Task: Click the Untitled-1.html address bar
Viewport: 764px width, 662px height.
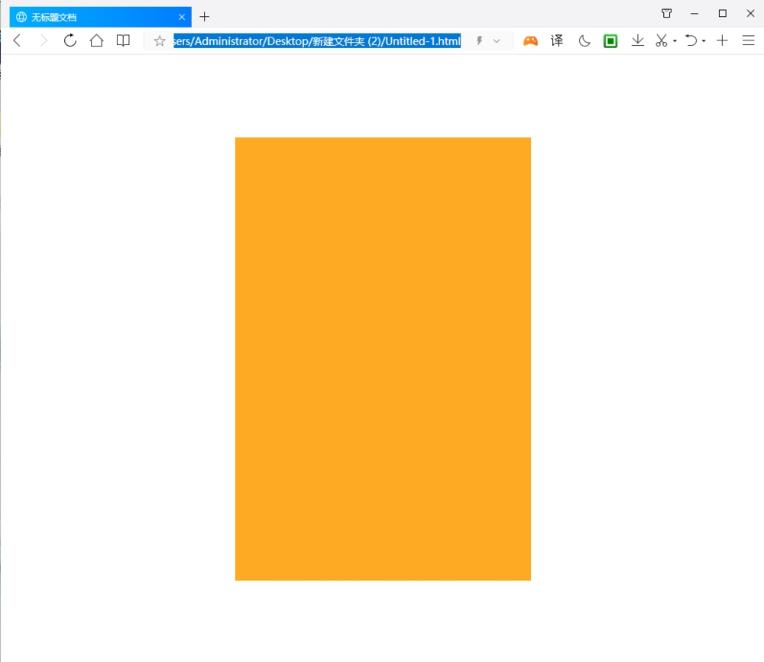Action: point(317,41)
